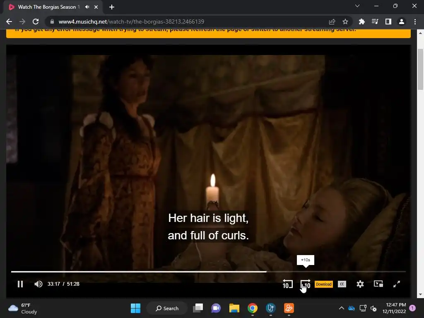Open OneDrive tray icon
424x318 pixels.
point(351,308)
